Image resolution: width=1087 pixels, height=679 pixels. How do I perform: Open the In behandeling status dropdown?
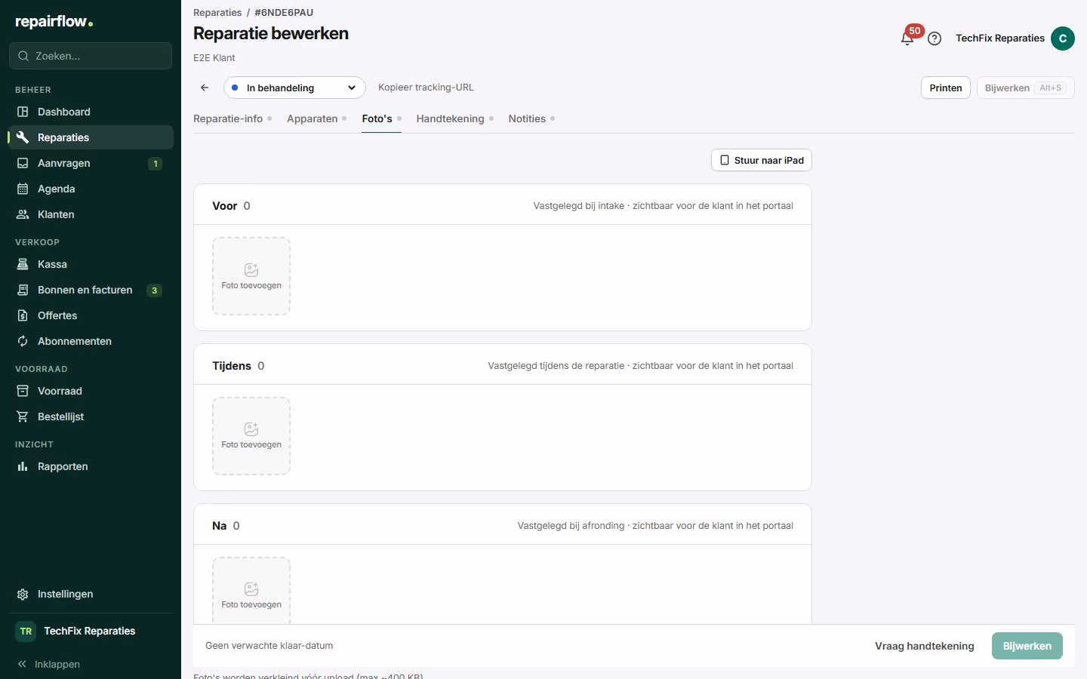coord(294,88)
